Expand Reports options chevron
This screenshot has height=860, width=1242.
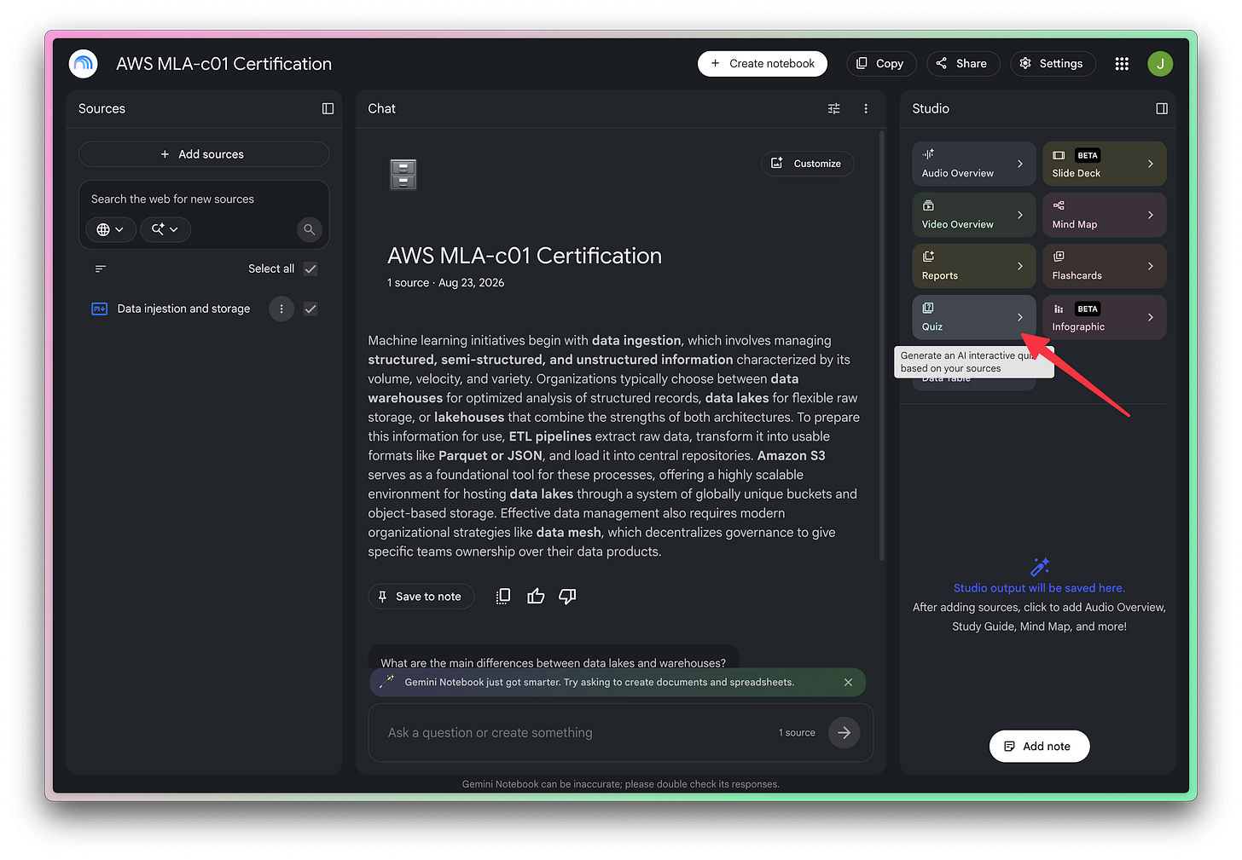(x=1019, y=266)
